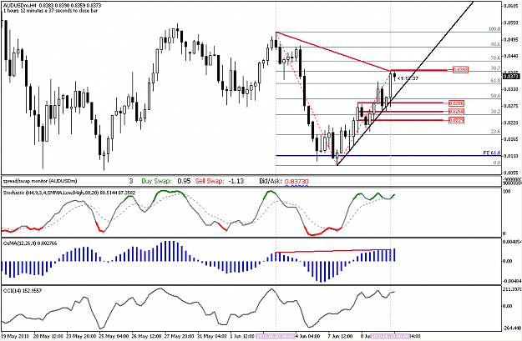
Task: Click the 26 May 12:00 time label
Action: tap(146, 336)
